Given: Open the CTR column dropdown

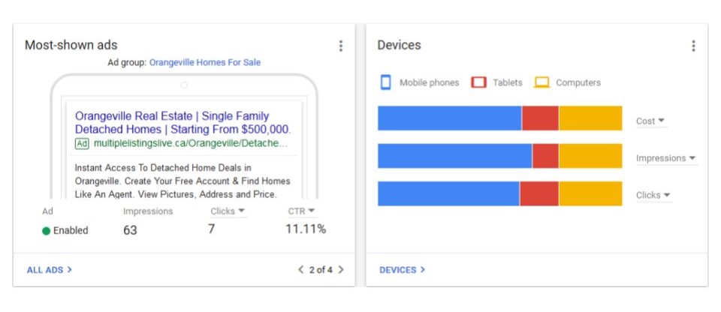Looking at the screenshot, I should pos(302,211).
